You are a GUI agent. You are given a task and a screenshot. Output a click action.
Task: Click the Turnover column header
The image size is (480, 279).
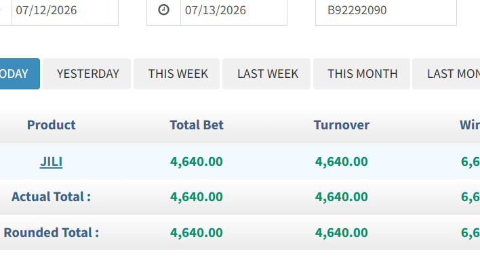(342, 125)
